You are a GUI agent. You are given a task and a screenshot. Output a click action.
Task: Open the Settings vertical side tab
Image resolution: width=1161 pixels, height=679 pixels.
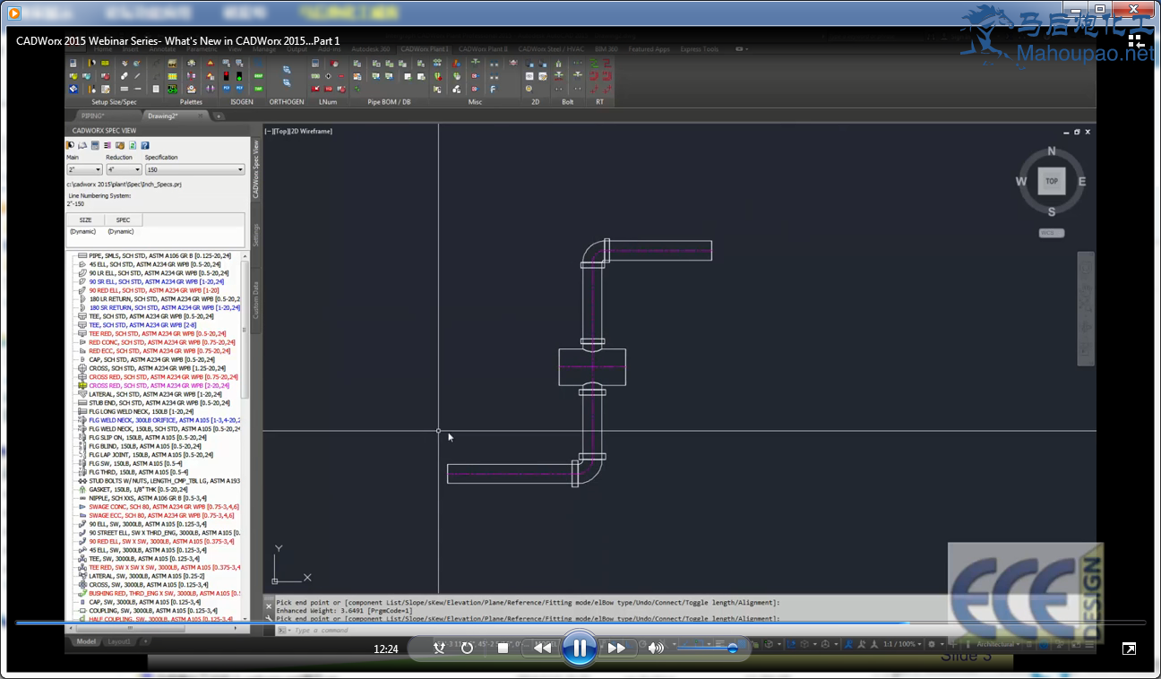click(x=255, y=235)
